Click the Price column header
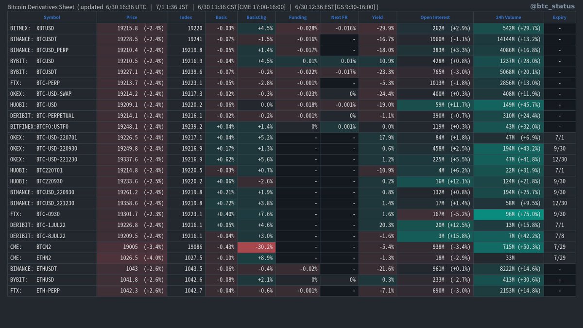This screenshot has width=583, height=328. (131, 17)
